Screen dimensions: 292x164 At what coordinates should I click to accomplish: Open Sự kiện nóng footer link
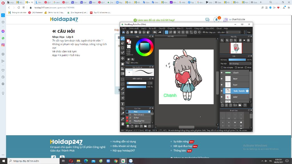(181, 142)
